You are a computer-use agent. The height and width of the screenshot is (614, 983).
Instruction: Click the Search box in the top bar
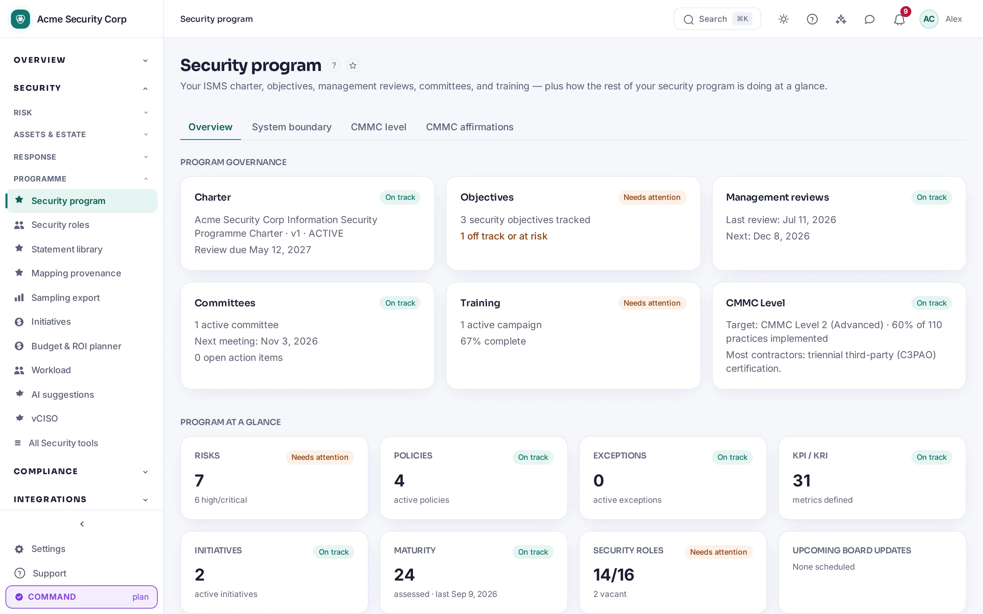(717, 19)
